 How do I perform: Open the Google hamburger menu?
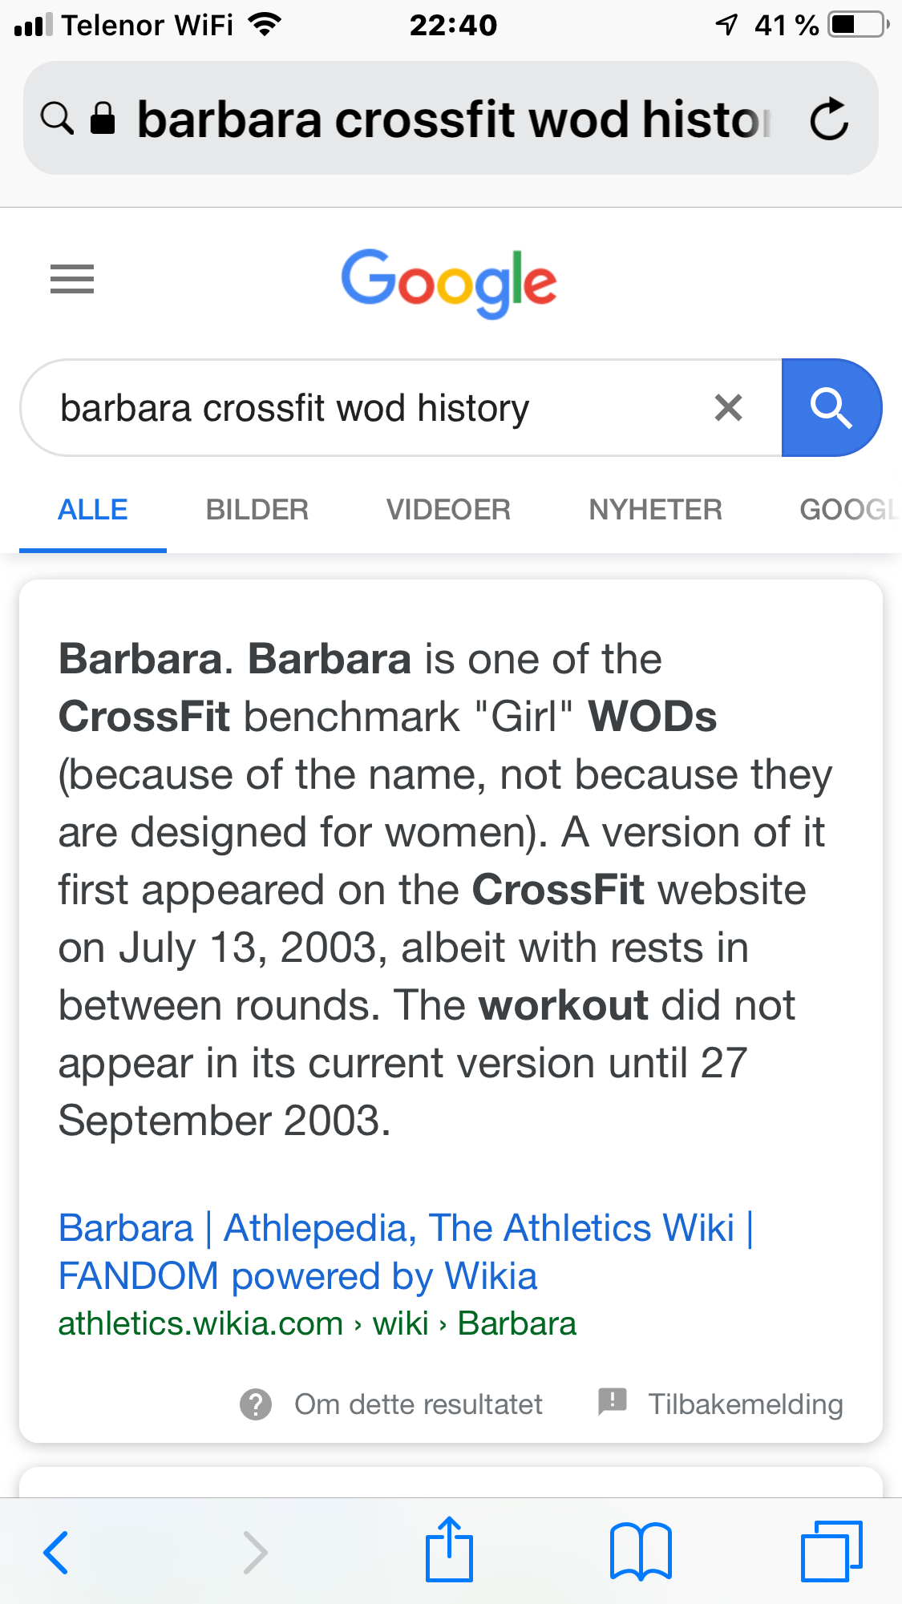pos(72,279)
